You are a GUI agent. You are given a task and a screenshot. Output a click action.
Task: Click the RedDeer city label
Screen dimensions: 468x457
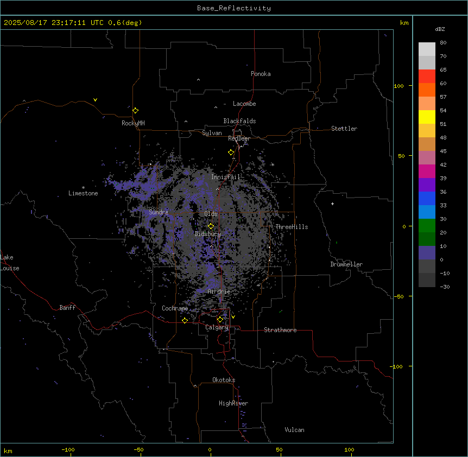(x=239, y=138)
